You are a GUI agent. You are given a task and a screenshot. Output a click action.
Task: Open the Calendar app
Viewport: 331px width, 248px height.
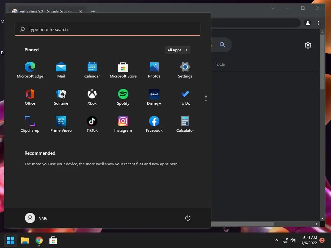(x=92, y=70)
